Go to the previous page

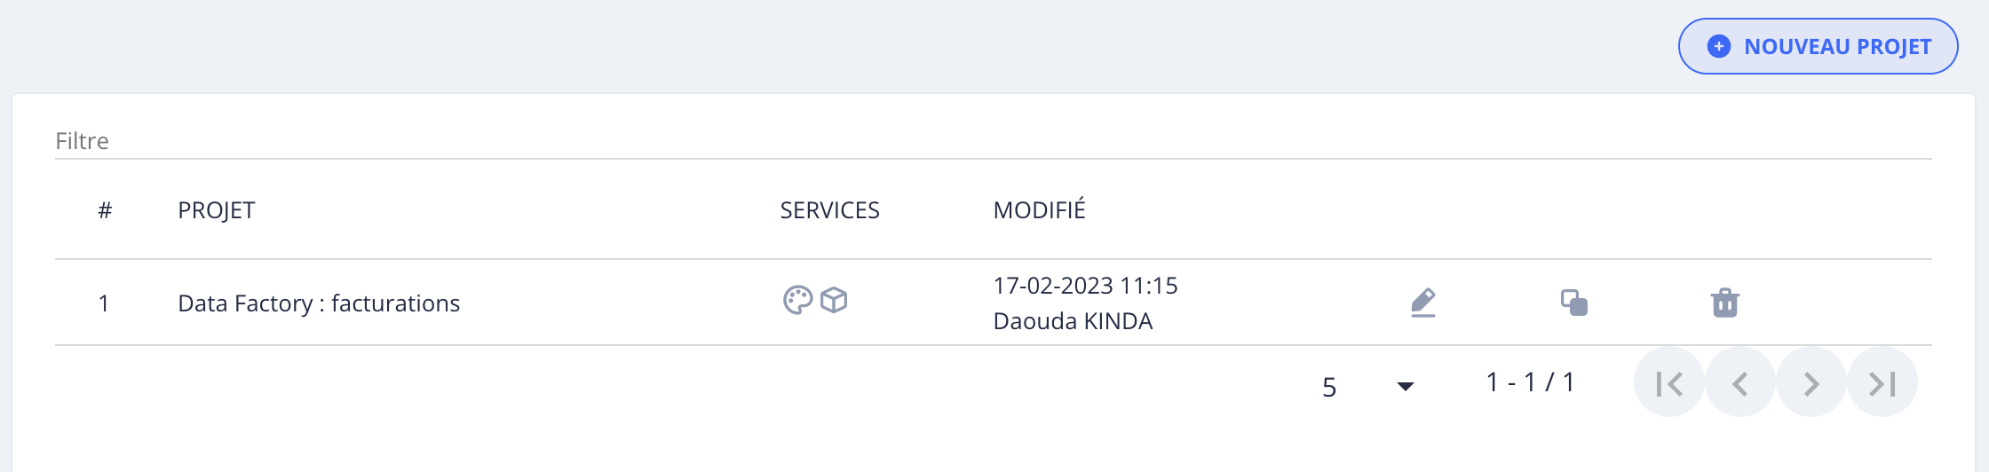pyautogui.click(x=1740, y=383)
